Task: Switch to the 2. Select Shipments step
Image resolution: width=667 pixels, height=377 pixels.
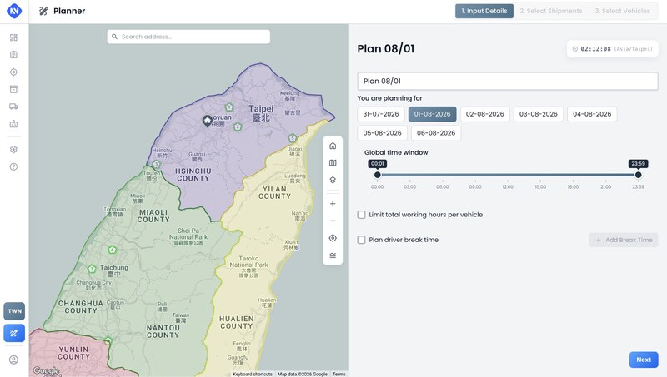Action: [x=551, y=11]
